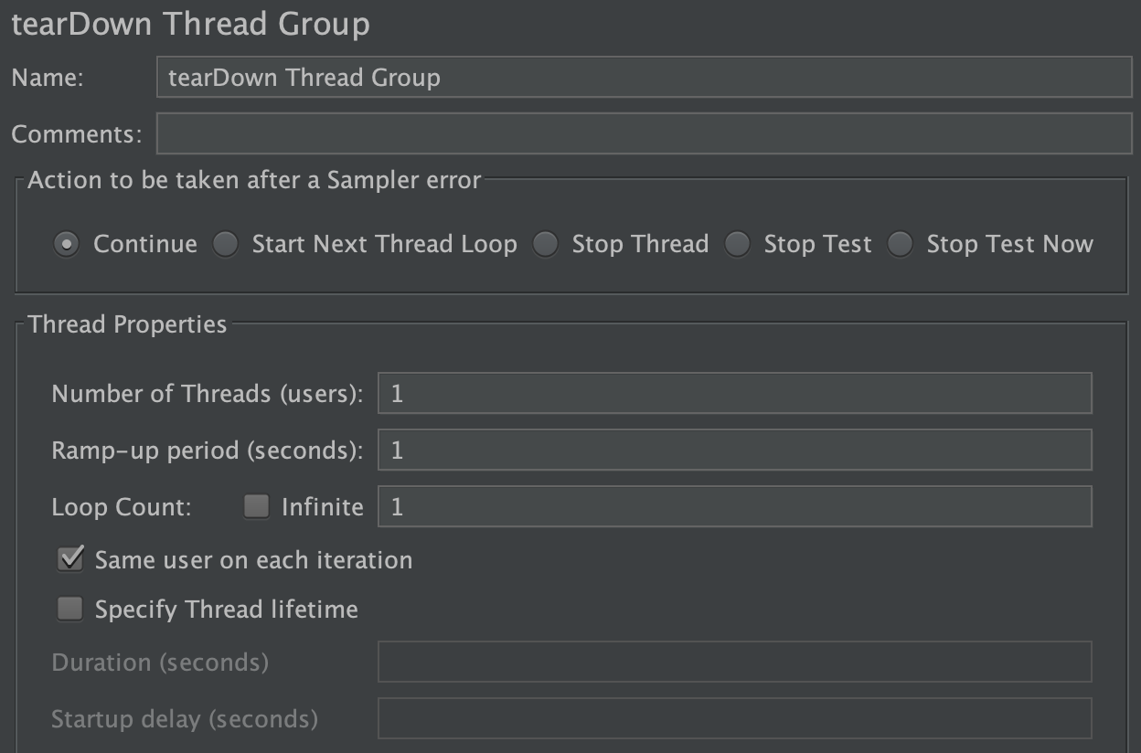Viewport: 1141px width, 753px height.
Task: Enable Specify Thread lifetime
Action: point(69,609)
